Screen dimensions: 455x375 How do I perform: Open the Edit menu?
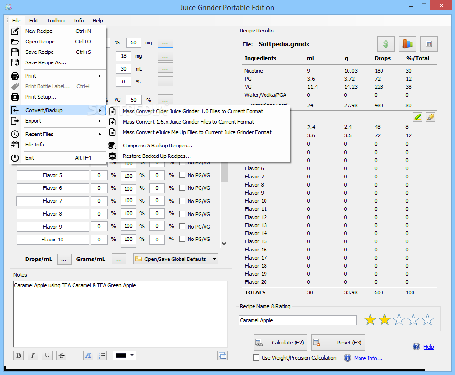33,21
